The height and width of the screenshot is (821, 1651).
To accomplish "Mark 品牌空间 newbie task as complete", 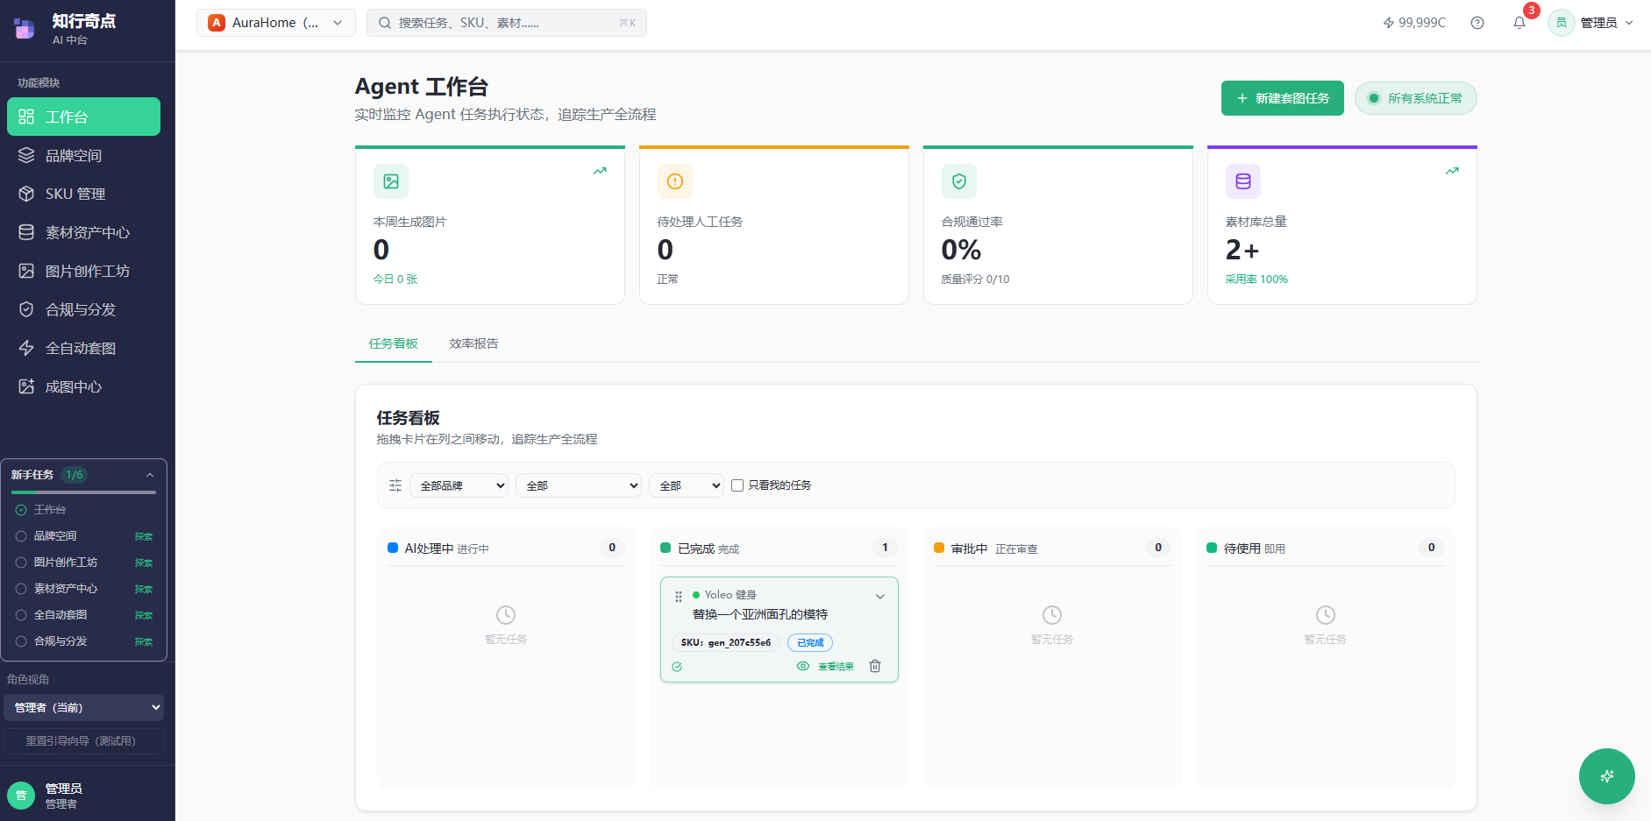I will point(21,536).
